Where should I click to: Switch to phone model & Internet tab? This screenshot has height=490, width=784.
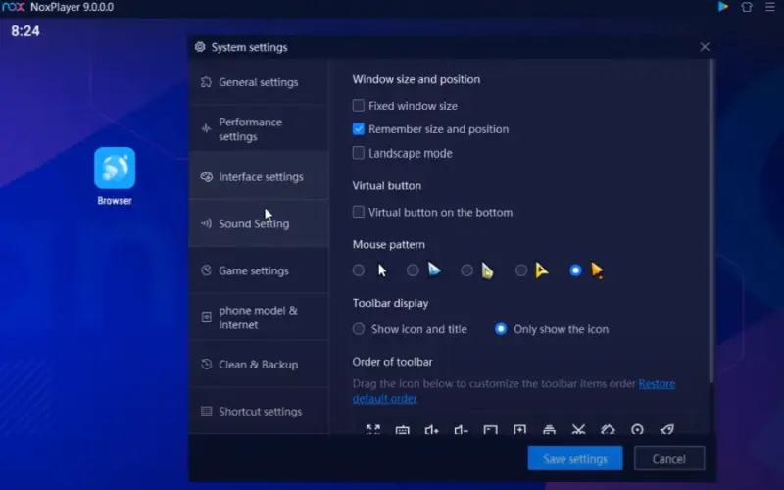tap(259, 318)
